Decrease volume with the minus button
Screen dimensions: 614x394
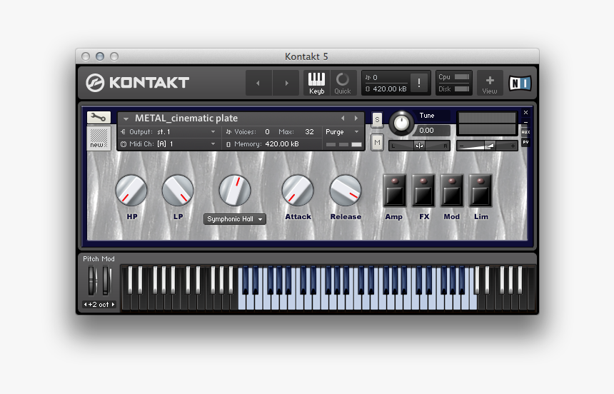click(461, 146)
